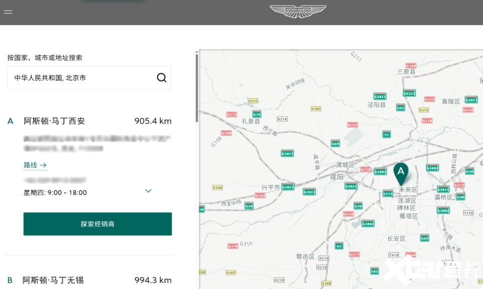Click the S3011 highway shield on map

point(443,189)
